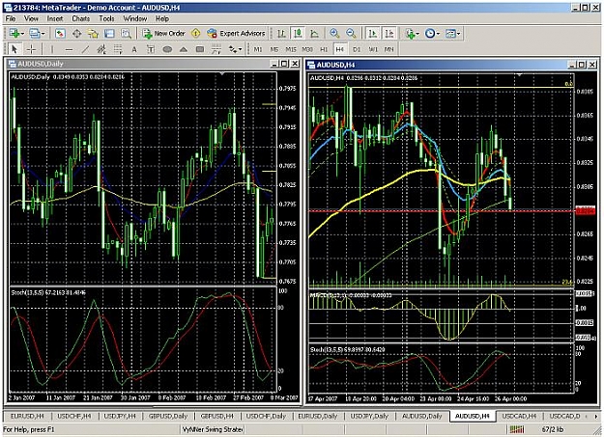Viewport: 604px width, 437px height.
Task: Toggle Auto Scroll for chart
Action: click(x=372, y=34)
